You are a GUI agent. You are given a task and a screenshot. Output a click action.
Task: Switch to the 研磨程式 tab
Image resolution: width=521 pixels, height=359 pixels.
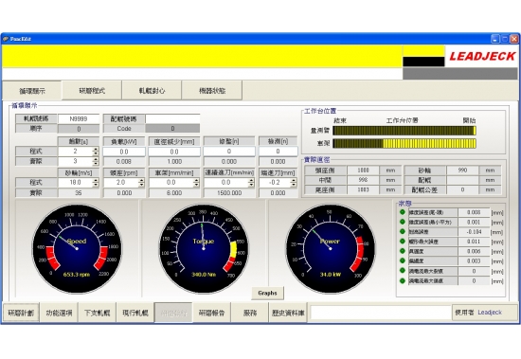(x=92, y=90)
